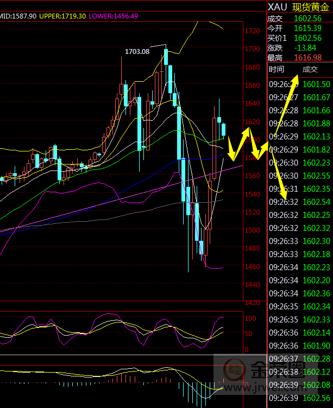Screen dimensions: 333x408
Task: Select the XAU symbol code
Action: click(277, 7)
